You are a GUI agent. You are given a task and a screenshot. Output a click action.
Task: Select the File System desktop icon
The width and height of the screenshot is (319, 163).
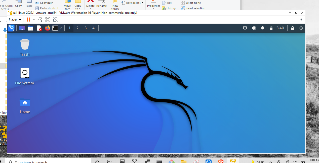click(x=25, y=76)
